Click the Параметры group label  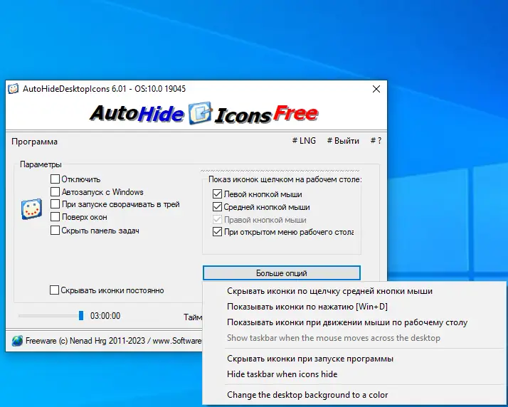coord(41,164)
